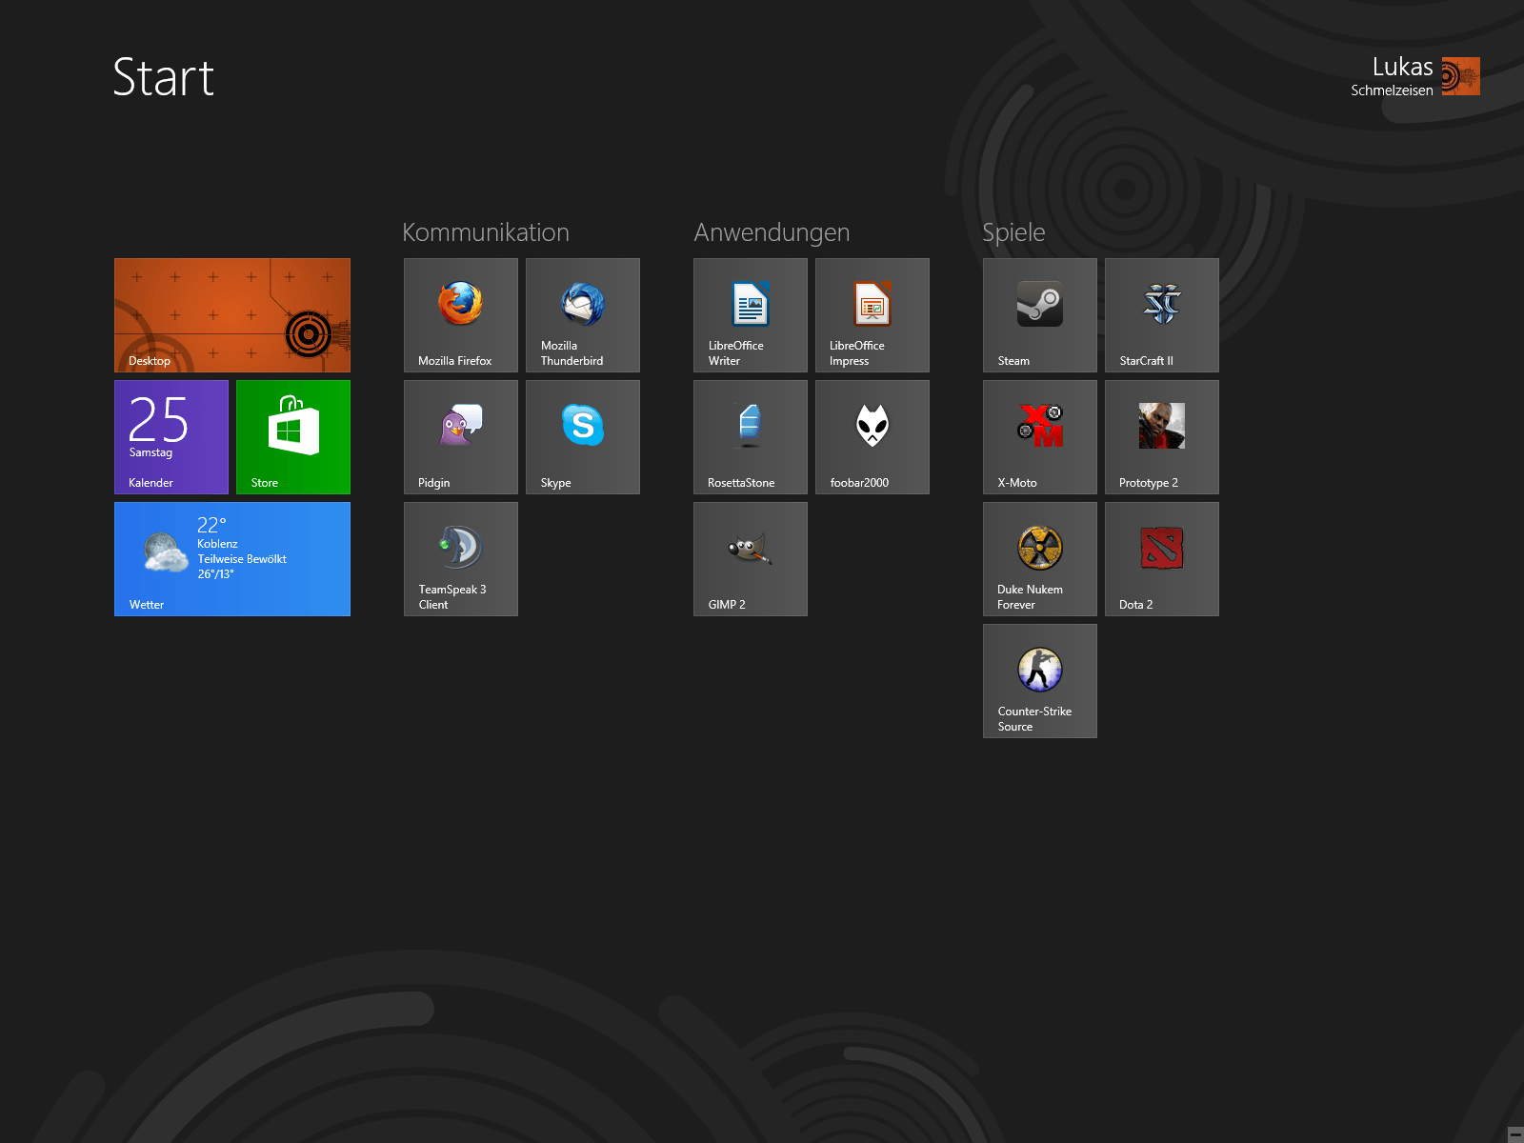Open GIMP 2 image editor
Viewport: 1524px width, 1143px height.
(750, 558)
